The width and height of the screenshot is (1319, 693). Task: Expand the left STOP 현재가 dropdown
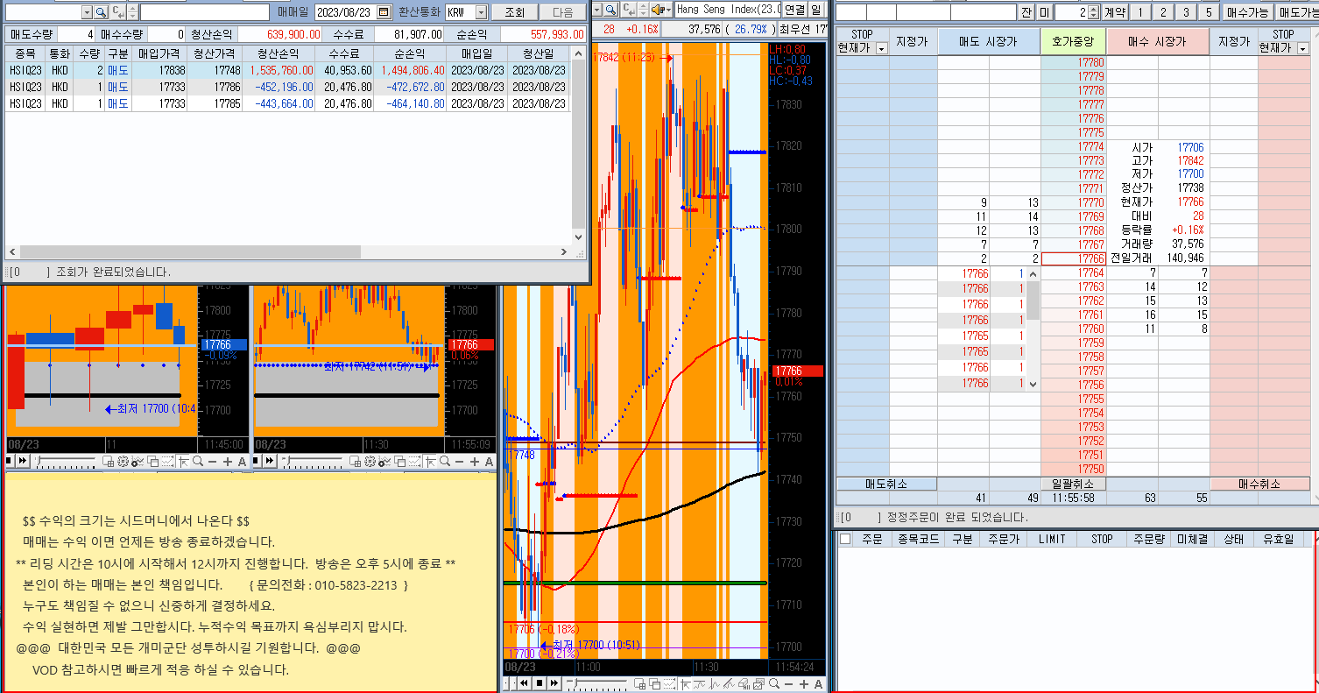pyautogui.click(x=881, y=48)
